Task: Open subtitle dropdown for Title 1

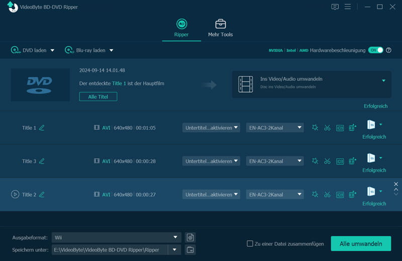Action: coord(211,128)
